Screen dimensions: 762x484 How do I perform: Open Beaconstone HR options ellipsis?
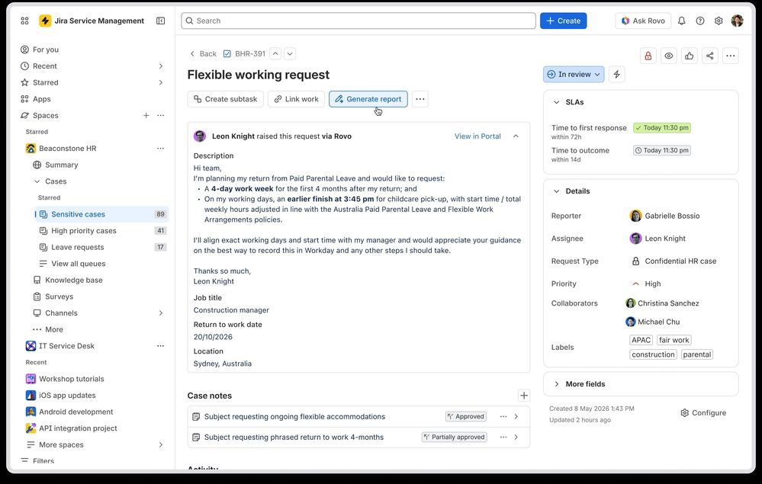(x=161, y=149)
